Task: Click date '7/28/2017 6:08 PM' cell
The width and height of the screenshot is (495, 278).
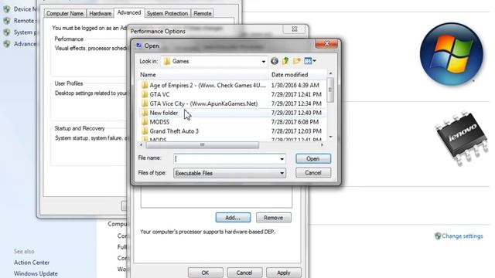Action: tap(295, 122)
